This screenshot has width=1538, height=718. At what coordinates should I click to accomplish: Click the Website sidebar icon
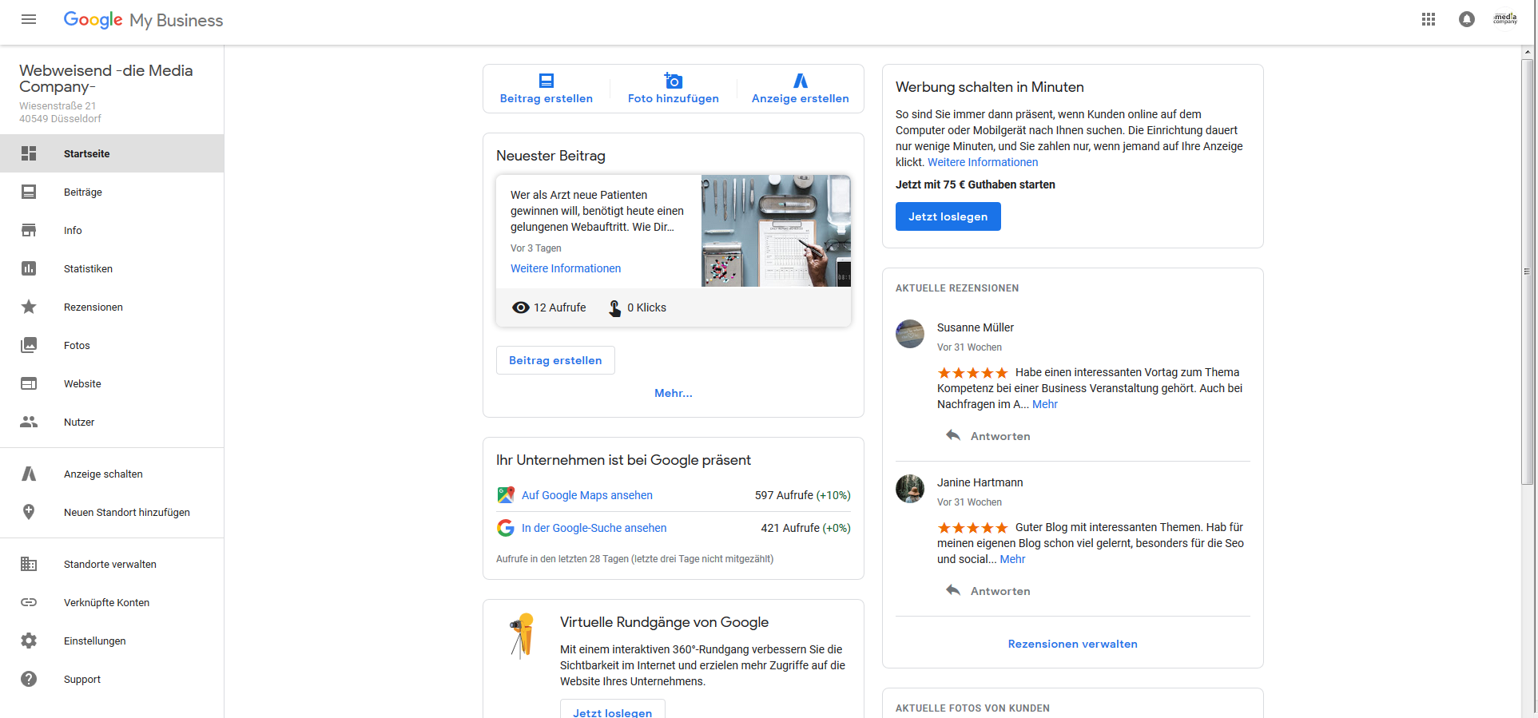tap(29, 383)
